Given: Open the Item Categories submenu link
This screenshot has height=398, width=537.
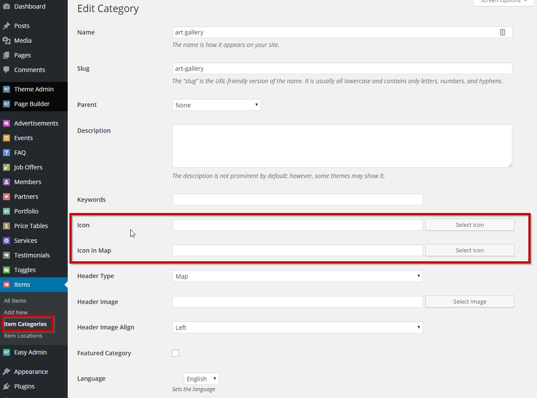Looking at the screenshot, I should (x=25, y=324).
